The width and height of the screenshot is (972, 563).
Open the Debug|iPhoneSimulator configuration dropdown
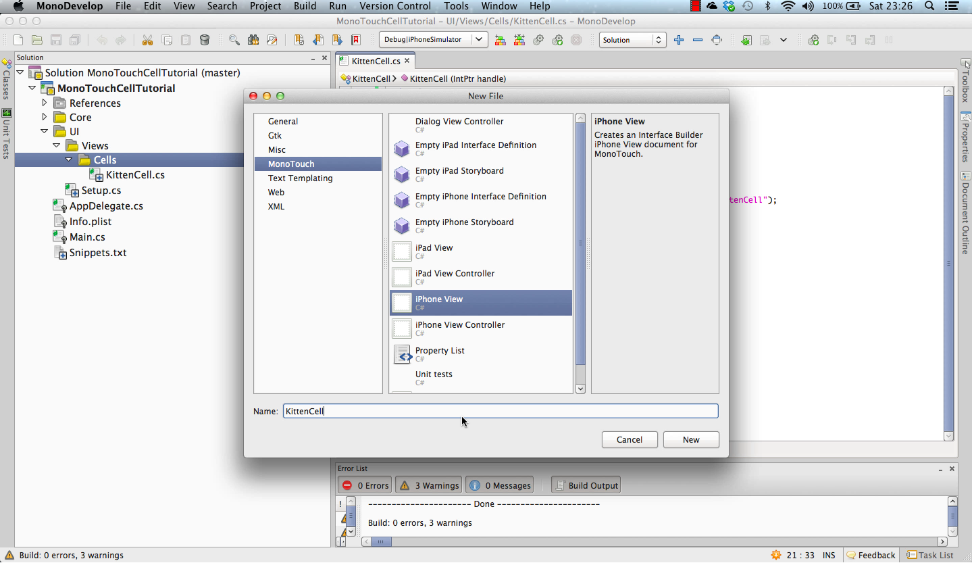[433, 39]
